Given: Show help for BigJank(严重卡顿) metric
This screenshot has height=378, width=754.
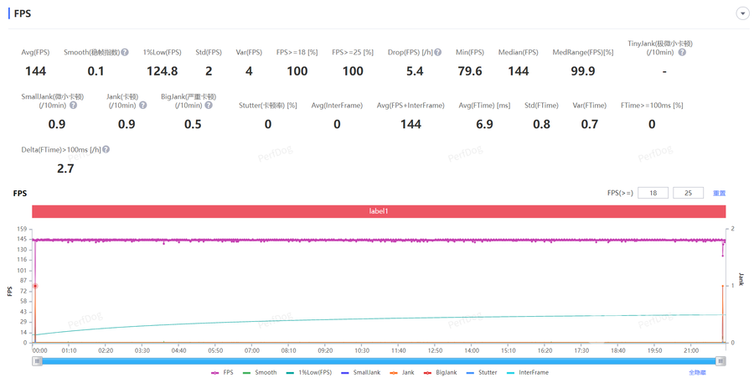Looking at the screenshot, I should [x=209, y=106].
